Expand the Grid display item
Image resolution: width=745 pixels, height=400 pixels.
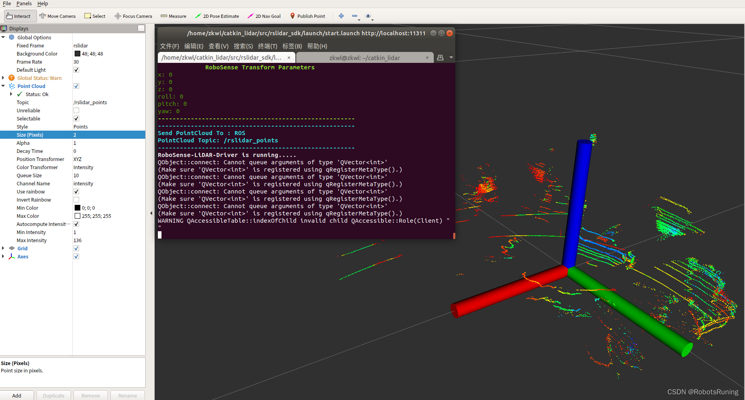(x=3, y=248)
